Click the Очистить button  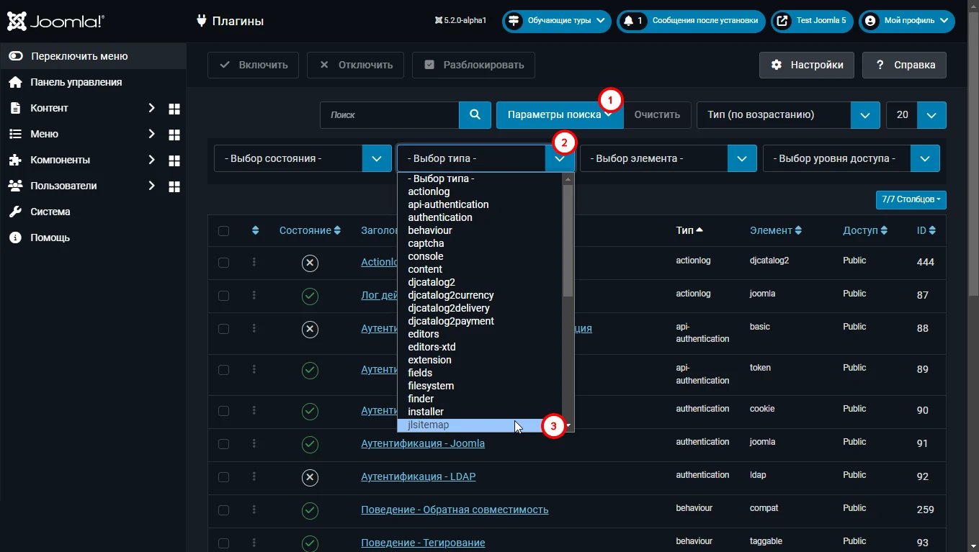tap(657, 114)
